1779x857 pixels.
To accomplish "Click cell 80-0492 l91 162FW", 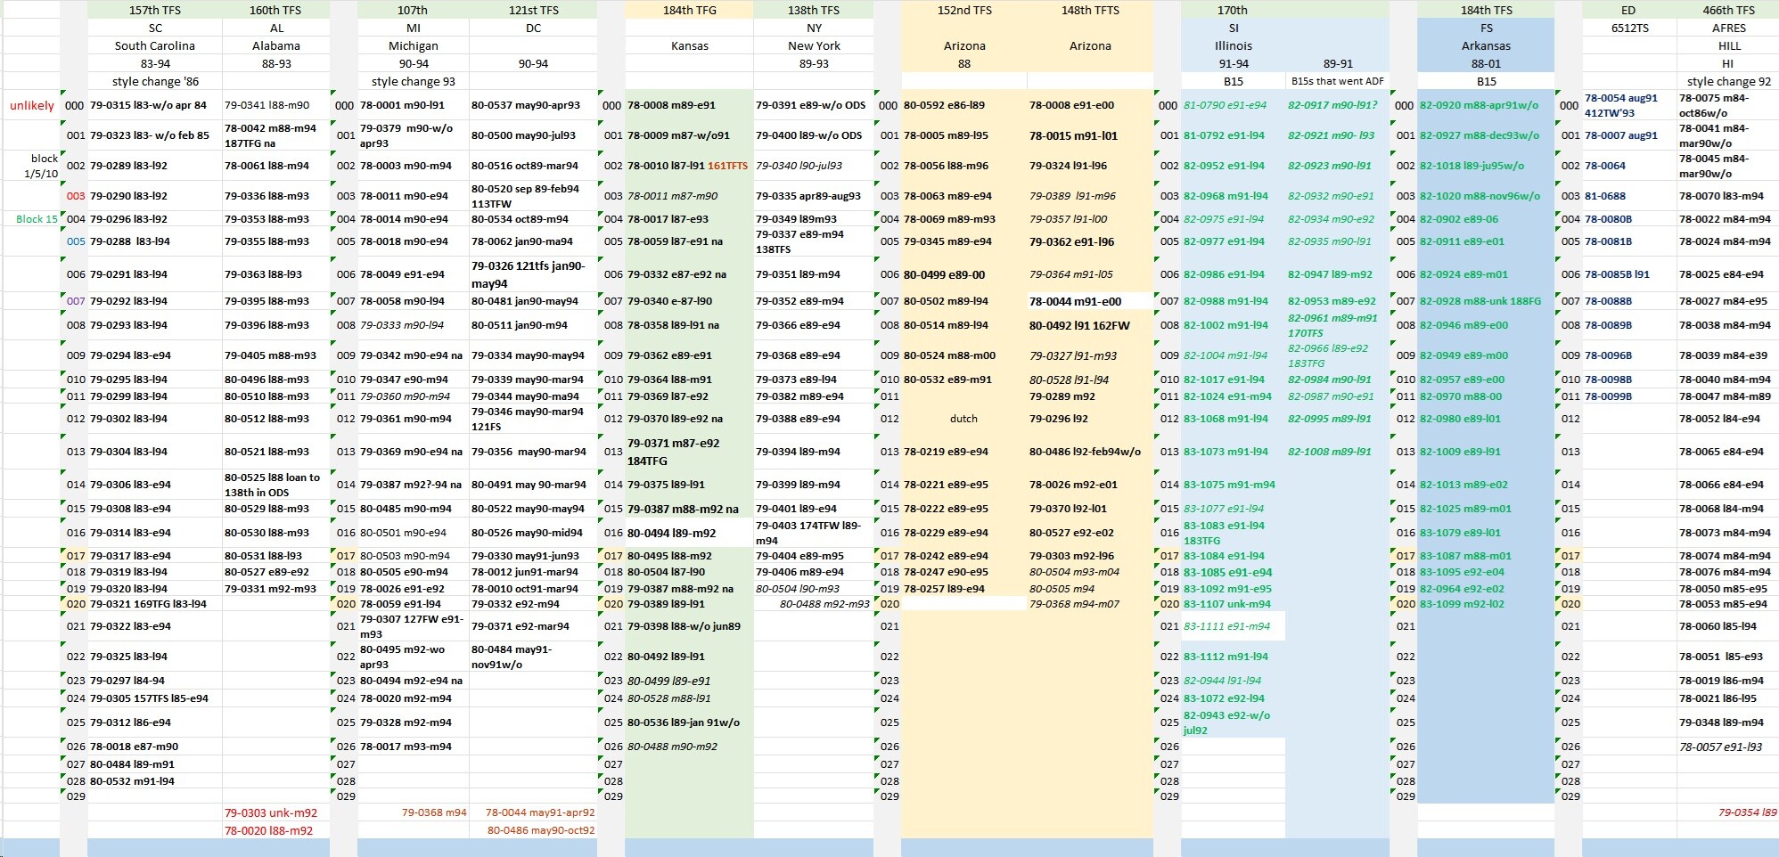I will pos(1079,326).
